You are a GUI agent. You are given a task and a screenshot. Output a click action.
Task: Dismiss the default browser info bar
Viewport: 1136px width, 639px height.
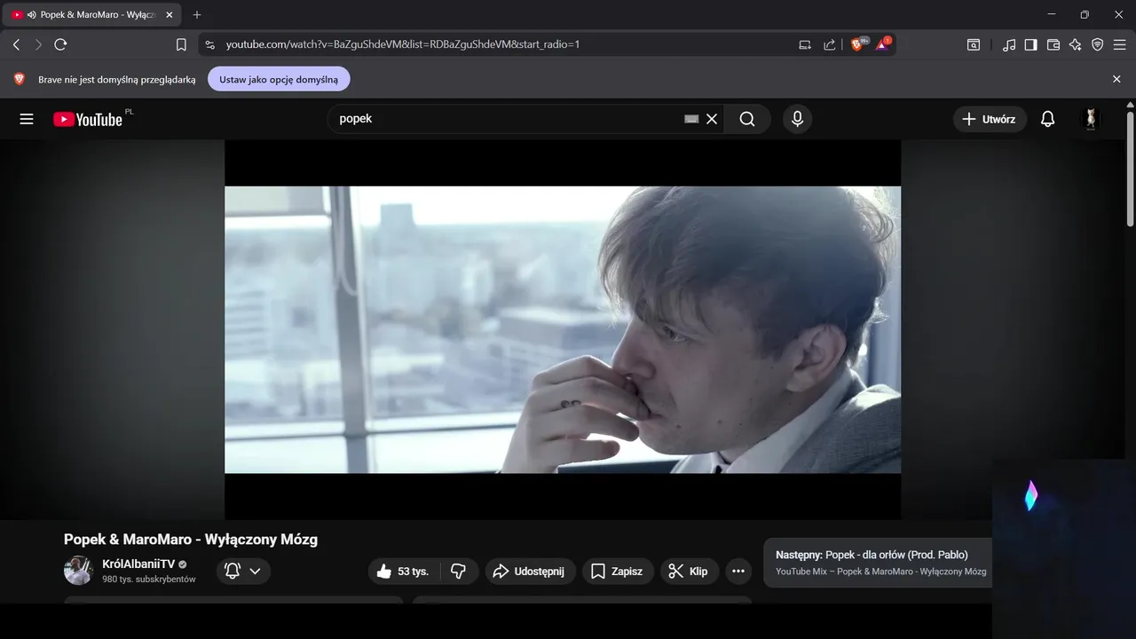coord(1116,79)
